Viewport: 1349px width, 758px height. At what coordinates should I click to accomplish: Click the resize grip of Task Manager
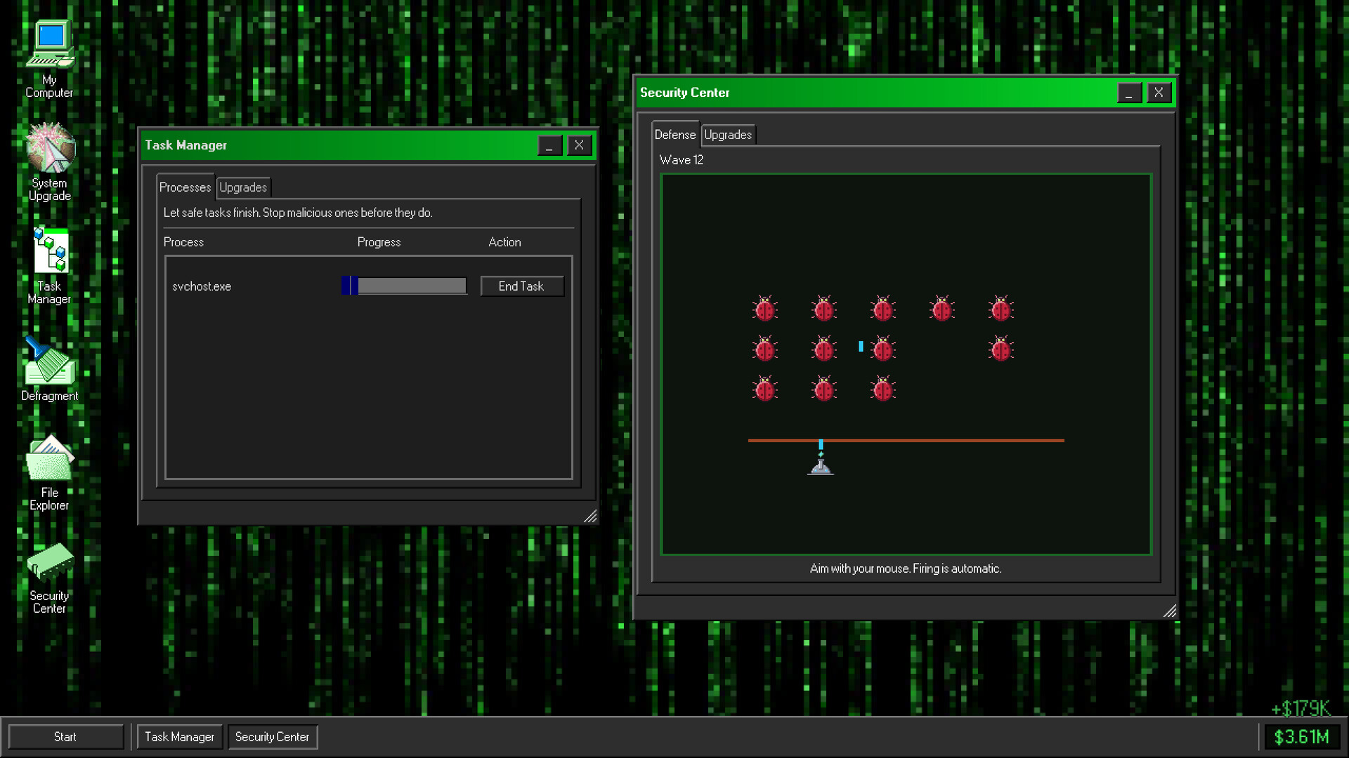coord(590,517)
